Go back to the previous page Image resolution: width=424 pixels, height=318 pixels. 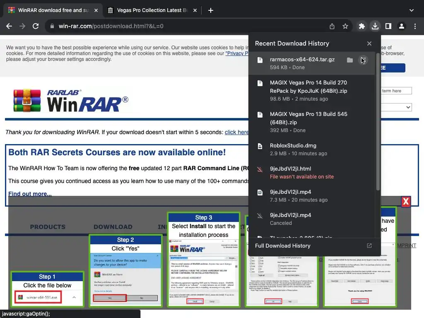point(9,26)
